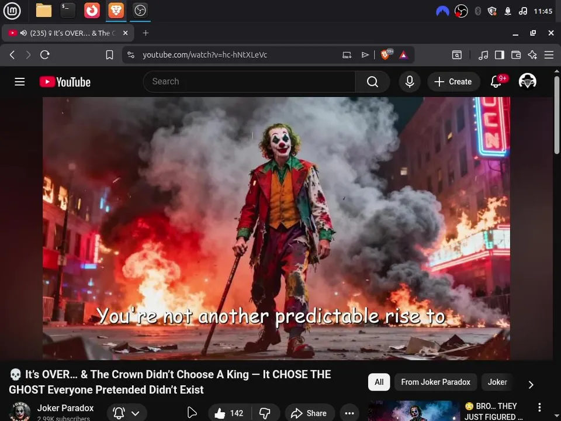Open the Bluetooth tray icon

click(x=477, y=11)
